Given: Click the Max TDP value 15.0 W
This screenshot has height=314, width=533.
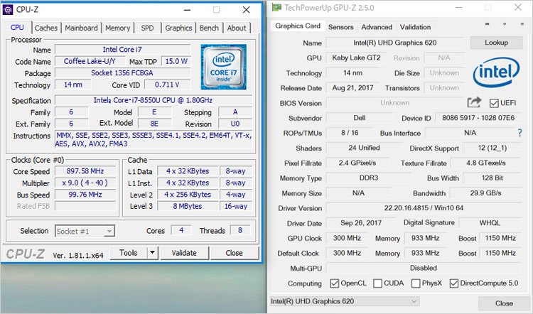Looking at the screenshot, I should pyautogui.click(x=176, y=62).
